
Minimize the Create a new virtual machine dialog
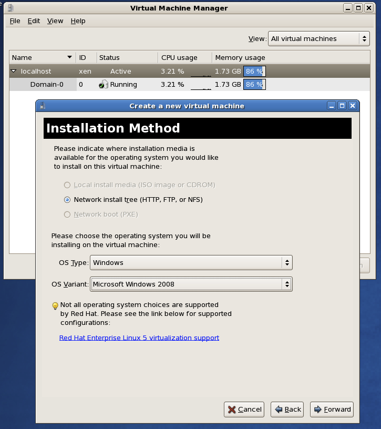click(331, 106)
